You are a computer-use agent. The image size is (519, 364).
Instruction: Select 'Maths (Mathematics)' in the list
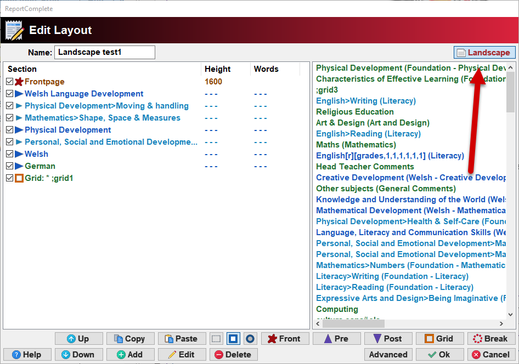(356, 145)
